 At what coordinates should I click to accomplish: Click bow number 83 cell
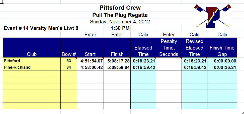click(x=69, y=61)
